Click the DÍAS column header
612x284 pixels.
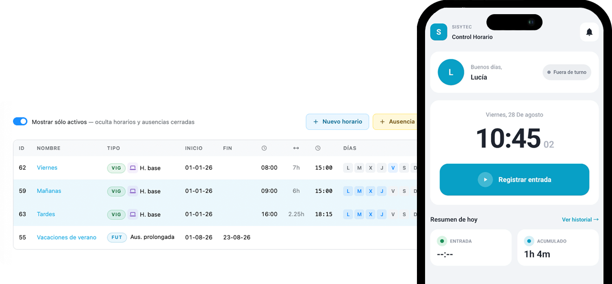(x=350, y=148)
